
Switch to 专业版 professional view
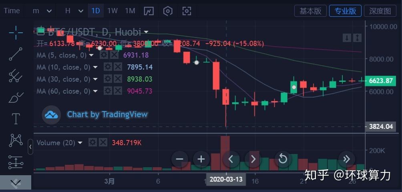[345, 11]
